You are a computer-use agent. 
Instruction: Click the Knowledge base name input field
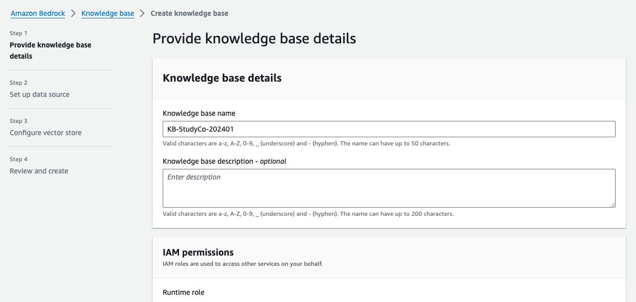coord(389,129)
